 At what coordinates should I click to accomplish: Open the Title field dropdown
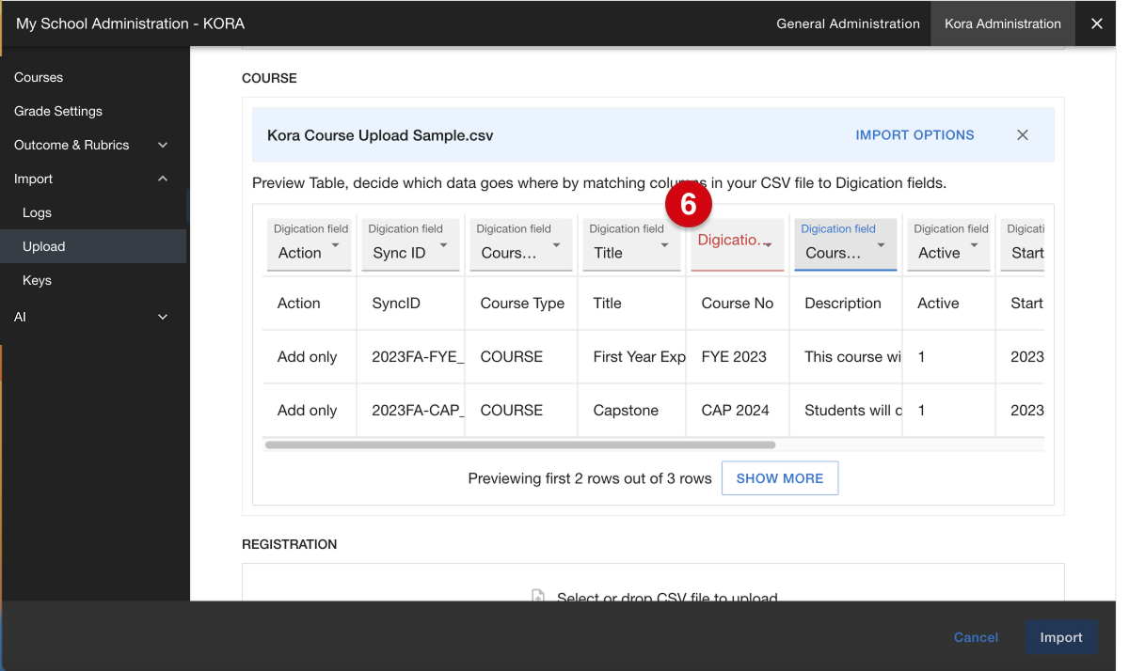coord(631,244)
